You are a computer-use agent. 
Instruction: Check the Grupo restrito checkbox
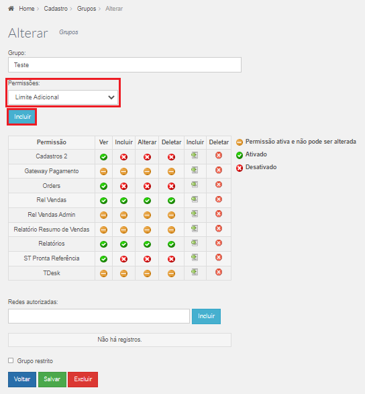pos(11,360)
